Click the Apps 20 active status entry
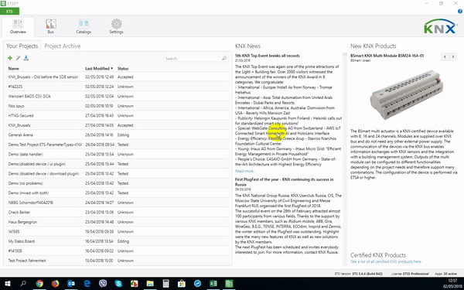Image resolution: width=464 pixels, height=290 pixels. [445, 274]
